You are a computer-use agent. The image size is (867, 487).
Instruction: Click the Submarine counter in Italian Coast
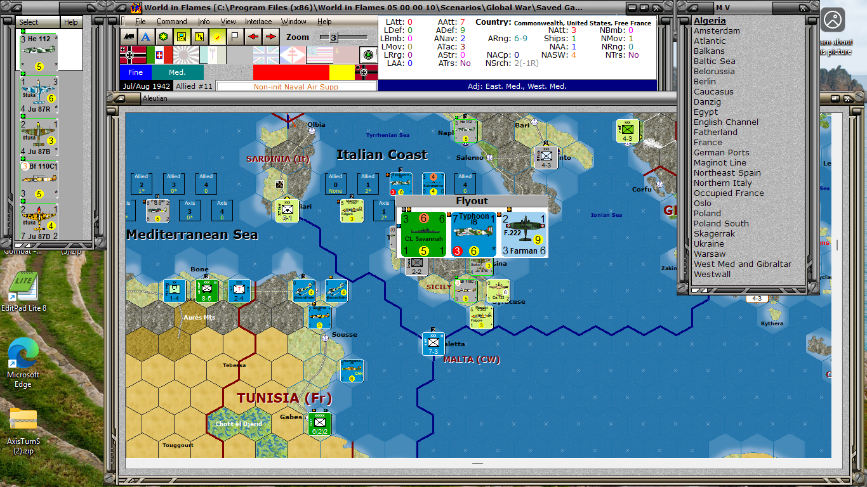pos(433,184)
